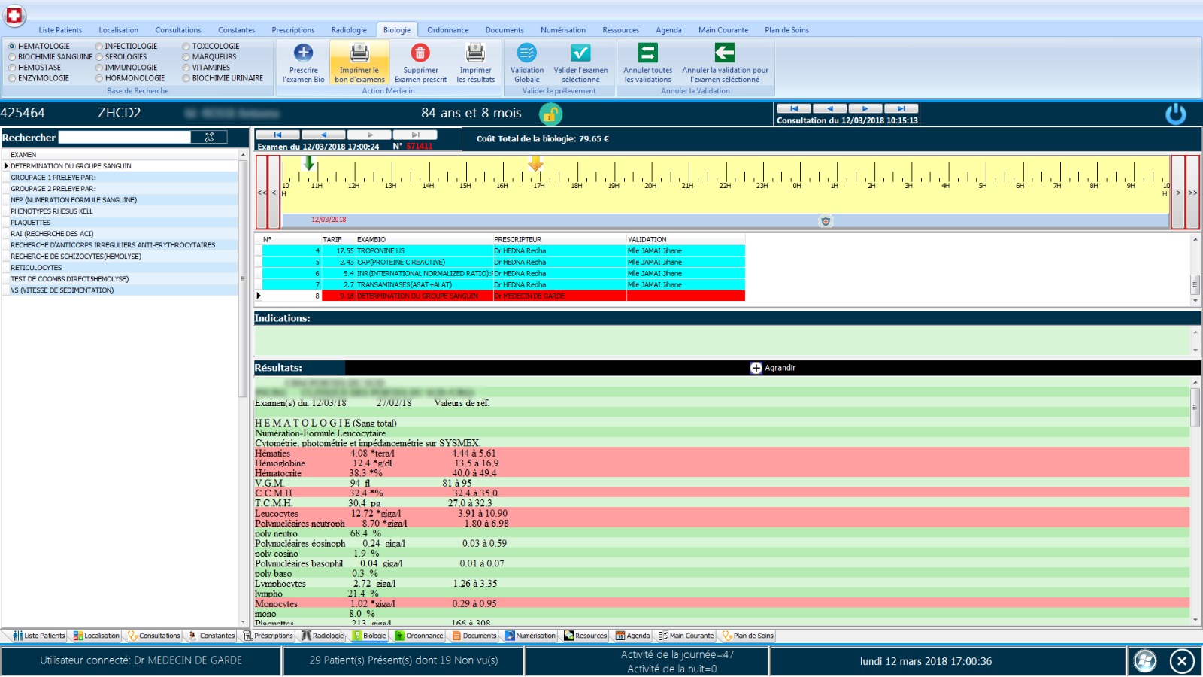Select SEROLOGIES radio button
Screen dimensions: 1203x677
coord(99,57)
